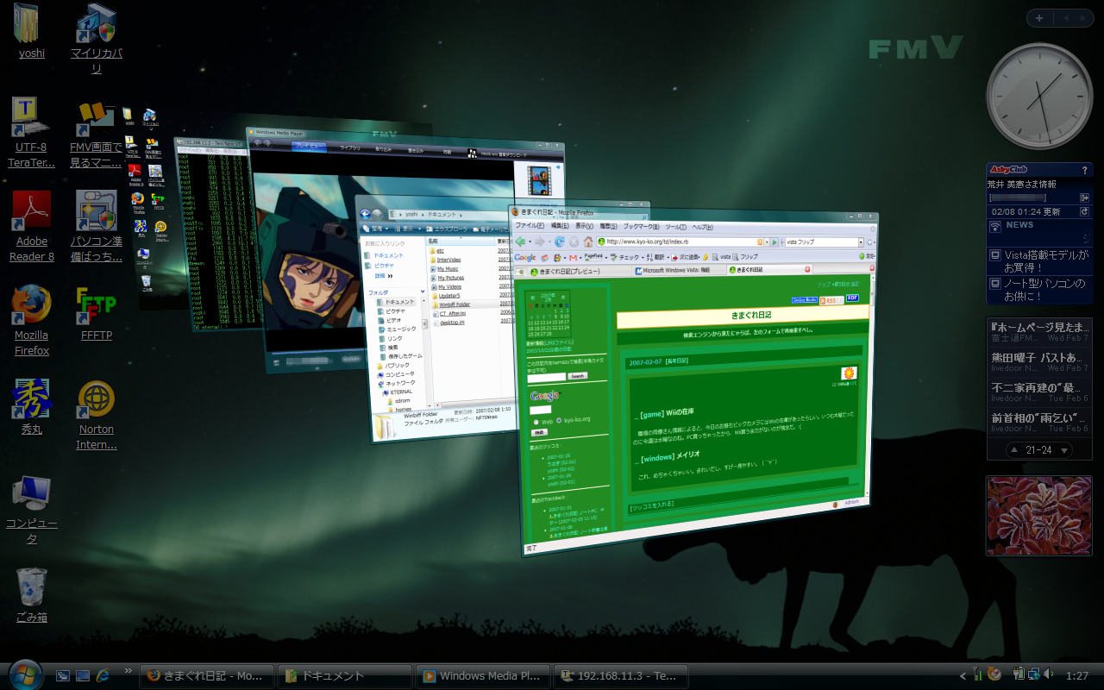
Task: Open the 熊田曜子 headline in the feed gadget
Action: coord(1039,361)
